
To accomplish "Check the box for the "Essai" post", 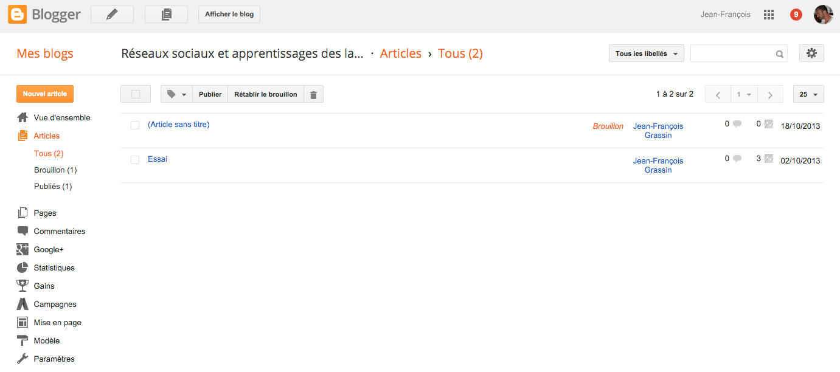I will pyautogui.click(x=135, y=160).
